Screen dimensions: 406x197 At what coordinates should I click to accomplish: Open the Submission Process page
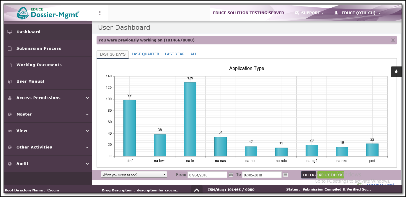[39, 49]
